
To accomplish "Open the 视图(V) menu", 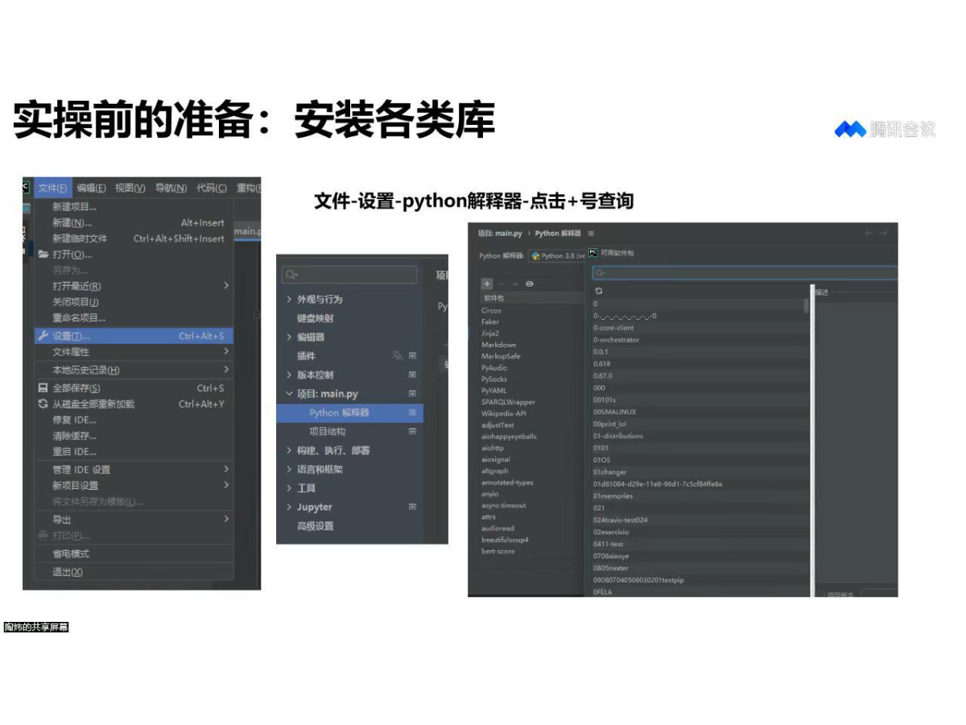I will pos(130,188).
